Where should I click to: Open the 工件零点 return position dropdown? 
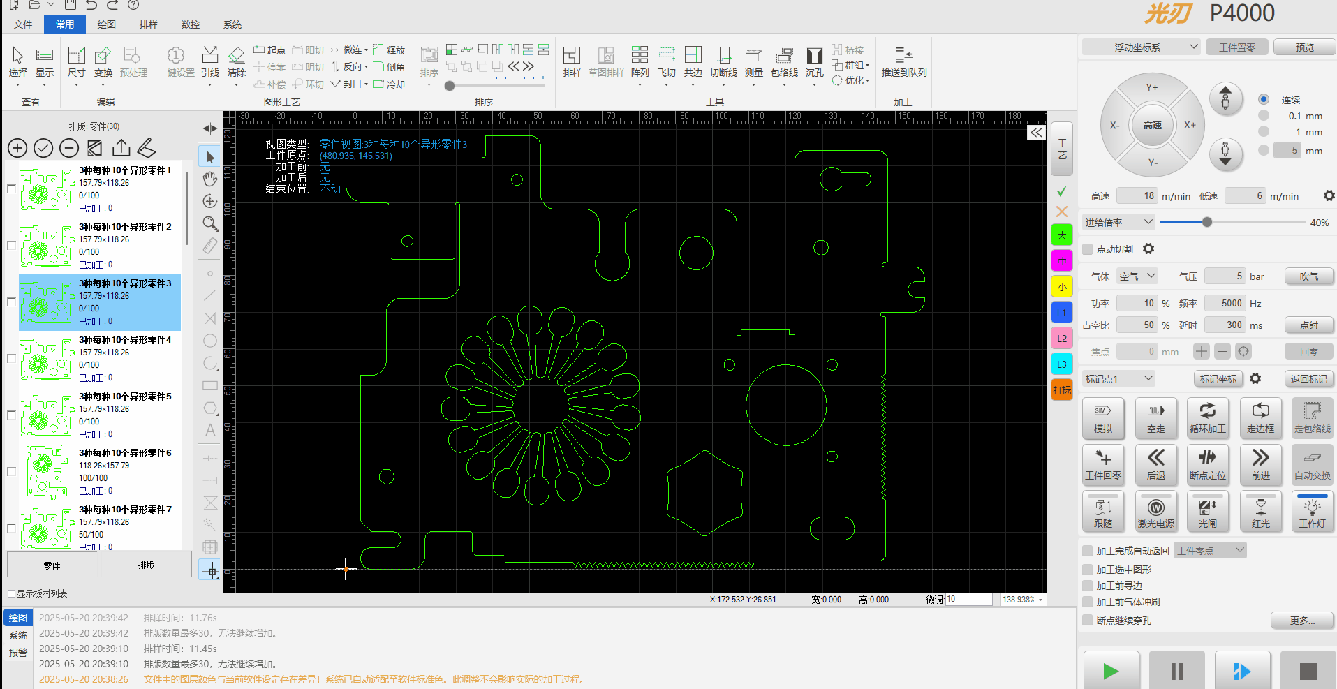(x=1211, y=551)
